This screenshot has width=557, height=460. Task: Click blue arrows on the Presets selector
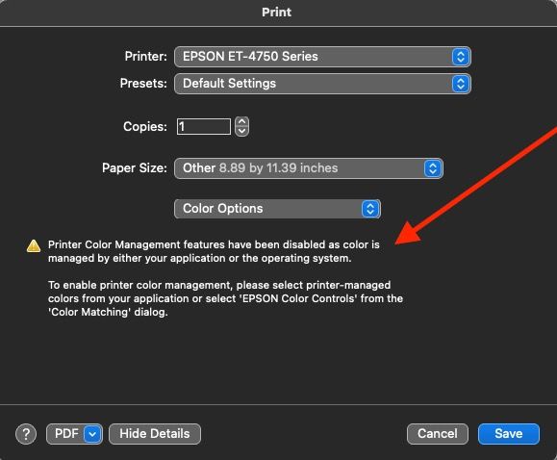click(461, 84)
